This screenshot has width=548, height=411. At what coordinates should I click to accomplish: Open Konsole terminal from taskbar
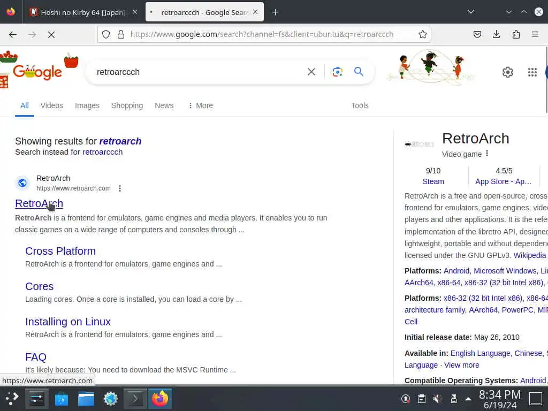135,398
